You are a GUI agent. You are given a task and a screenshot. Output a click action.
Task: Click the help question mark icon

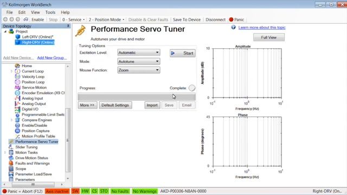pos(233,27)
